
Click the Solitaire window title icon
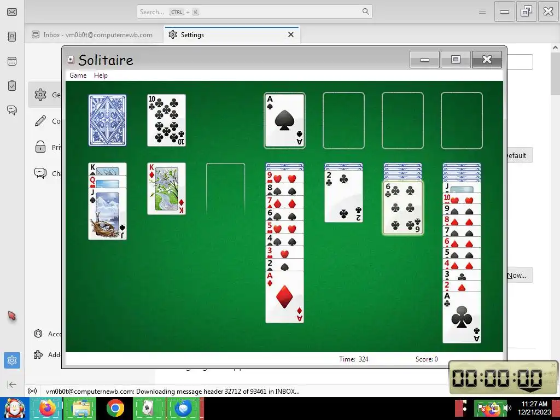(x=71, y=60)
